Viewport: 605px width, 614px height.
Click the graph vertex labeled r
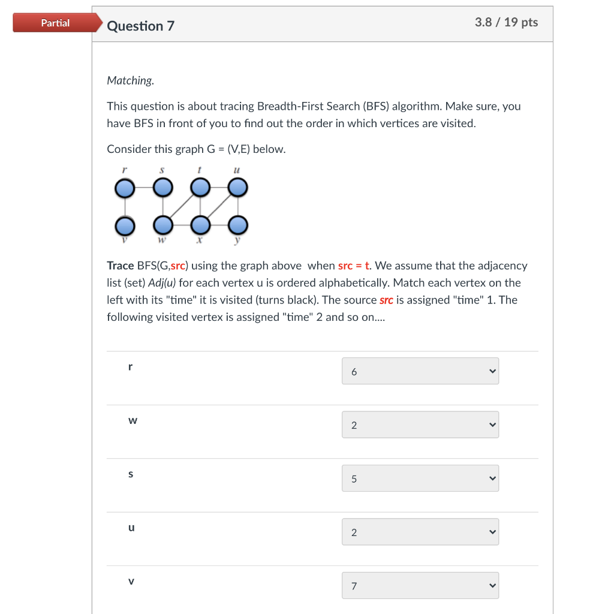click(x=125, y=187)
